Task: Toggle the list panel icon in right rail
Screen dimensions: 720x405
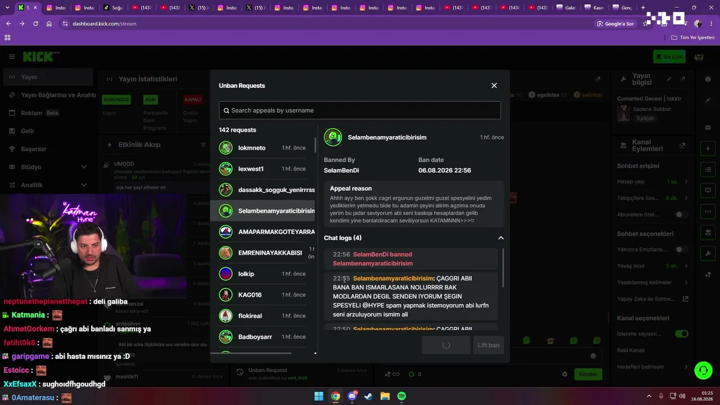Action: tap(708, 169)
